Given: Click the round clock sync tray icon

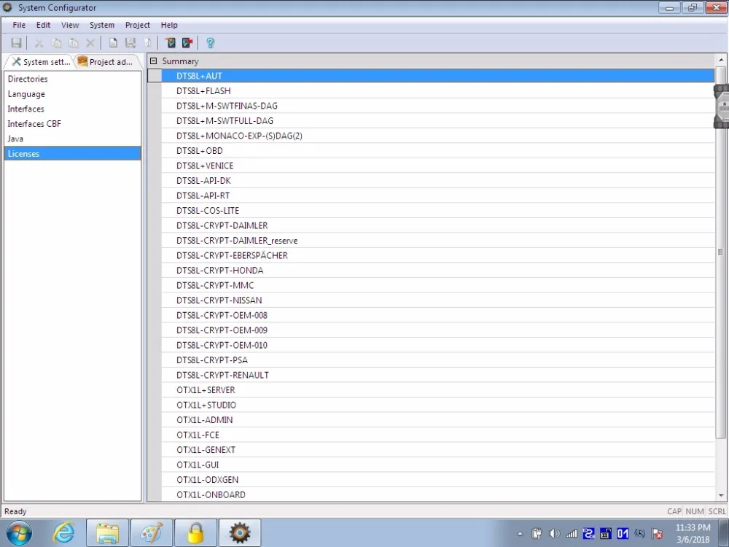Looking at the screenshot, I should pyautogui.click(x=640, y=534).
